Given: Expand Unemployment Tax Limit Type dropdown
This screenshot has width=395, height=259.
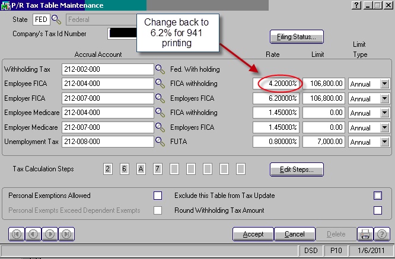Looking at the screenshot, I should tap(385, 142).
